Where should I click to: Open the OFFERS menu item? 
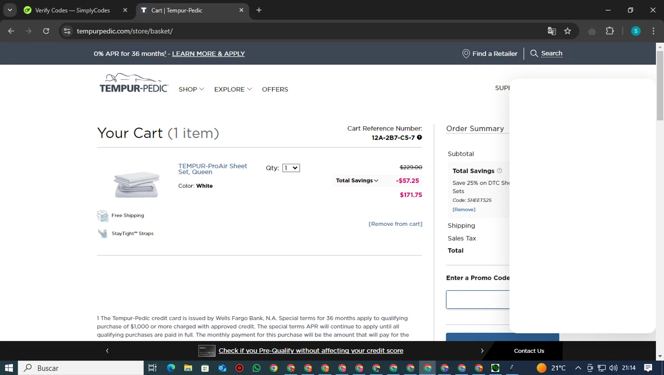click(275, 89)
